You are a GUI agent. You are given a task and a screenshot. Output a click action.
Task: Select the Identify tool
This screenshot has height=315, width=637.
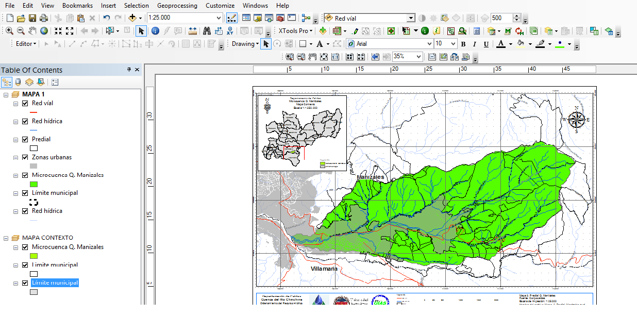(155, 31)
